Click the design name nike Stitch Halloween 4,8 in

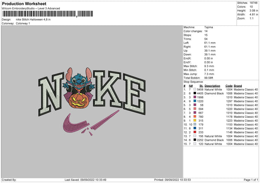click(x=33, y=19)
